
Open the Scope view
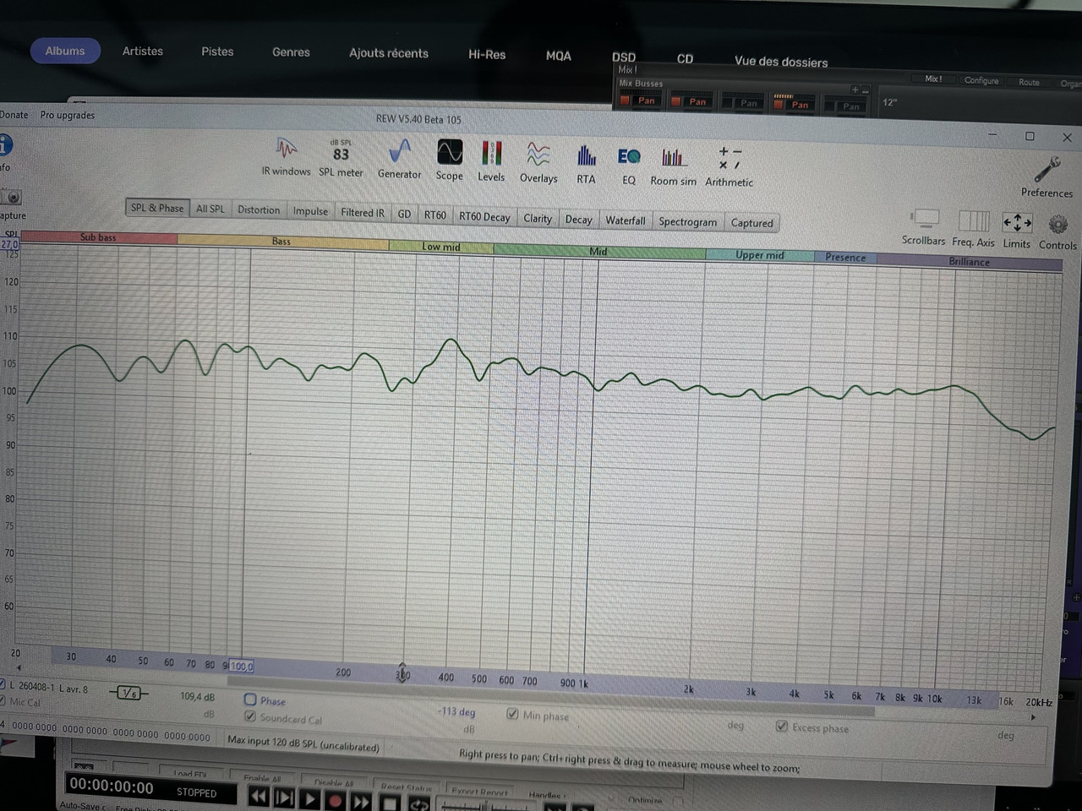pyautogui.click(x=449, y=161)
